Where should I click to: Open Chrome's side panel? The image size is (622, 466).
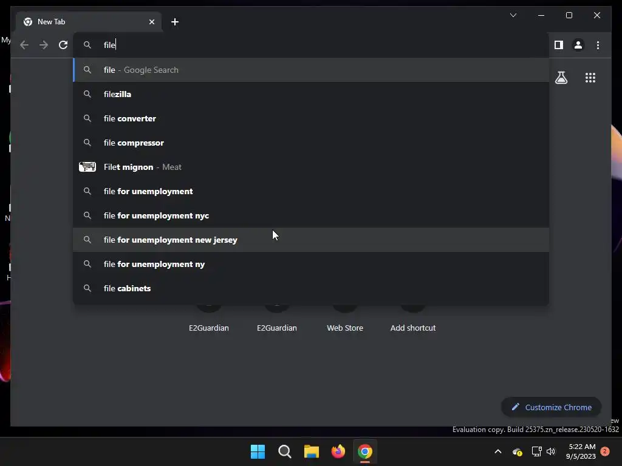tap(559, 45)
